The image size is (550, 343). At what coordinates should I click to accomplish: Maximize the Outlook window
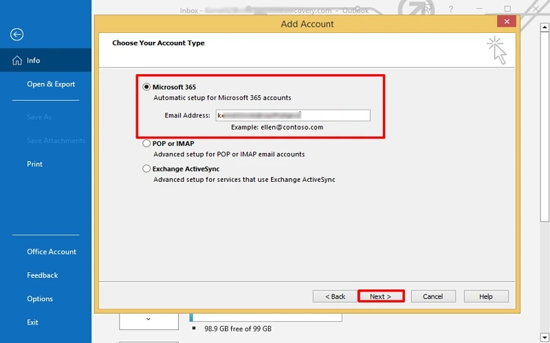tap(507, 9)
